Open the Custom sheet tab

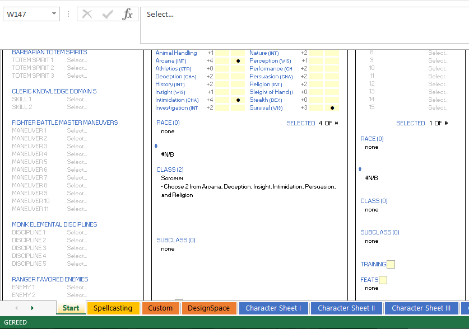(x=160, y=308)
